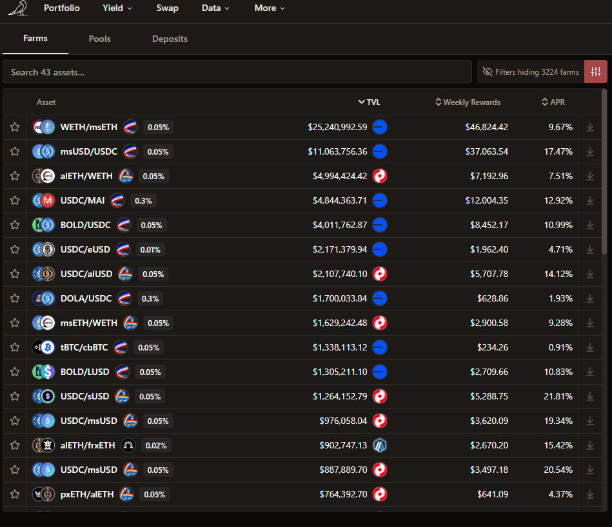612x527 pixels.
Task: Click the bird logo in top-left corner
Action: click(x=18, y=8)
